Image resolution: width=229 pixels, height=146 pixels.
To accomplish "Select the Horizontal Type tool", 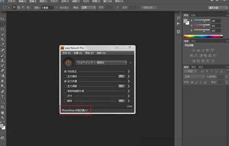I will (x=3, y=97).
